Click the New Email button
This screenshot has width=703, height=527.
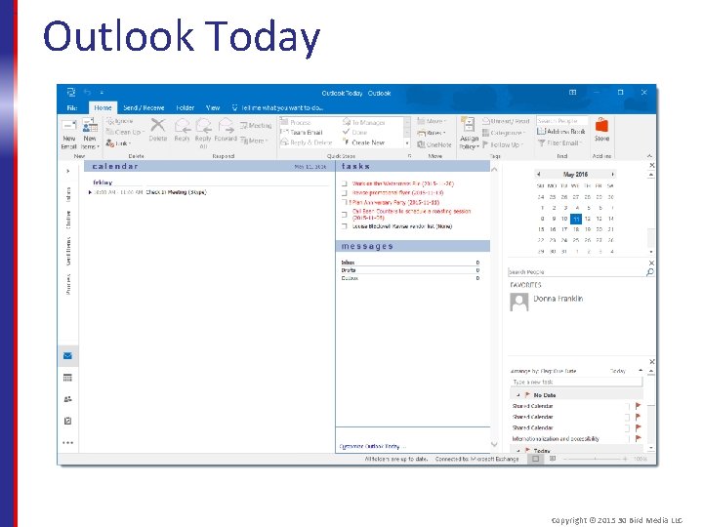click(x=69, y=134)
